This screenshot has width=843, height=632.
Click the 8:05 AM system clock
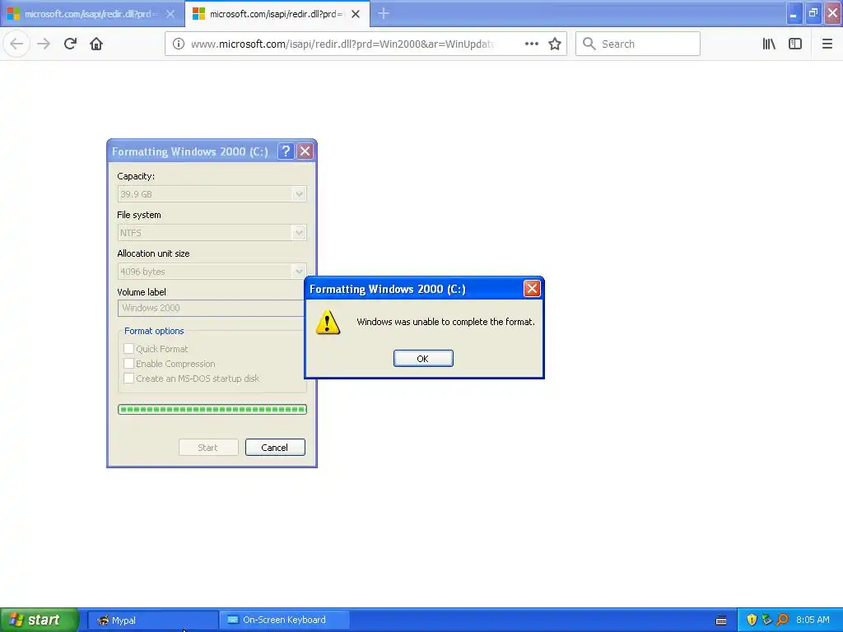click(813, 620)
